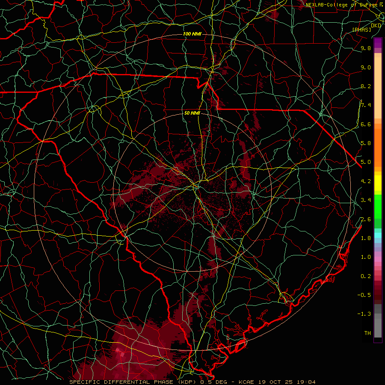Click the 19:04 timestamp in the caption
This screenshot has height=385, width=385.
[x=306, y=382]
